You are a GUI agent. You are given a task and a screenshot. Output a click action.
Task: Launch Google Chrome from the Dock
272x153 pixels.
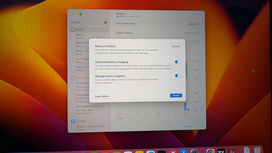[x=210, y=151]
